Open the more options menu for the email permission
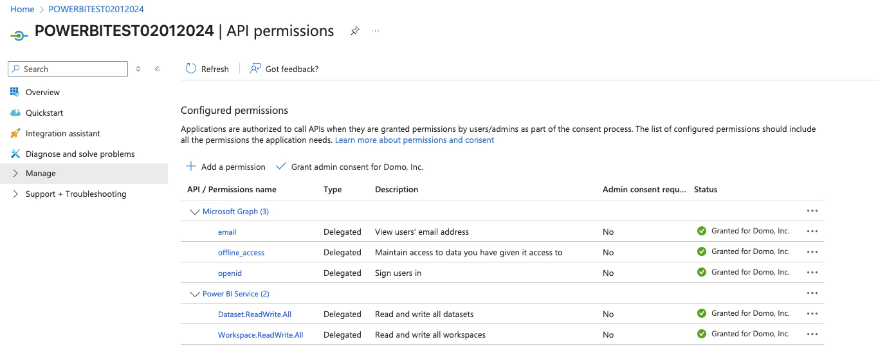Image resolution: width=878 pixels, height=364 pixels. point(812,232)
